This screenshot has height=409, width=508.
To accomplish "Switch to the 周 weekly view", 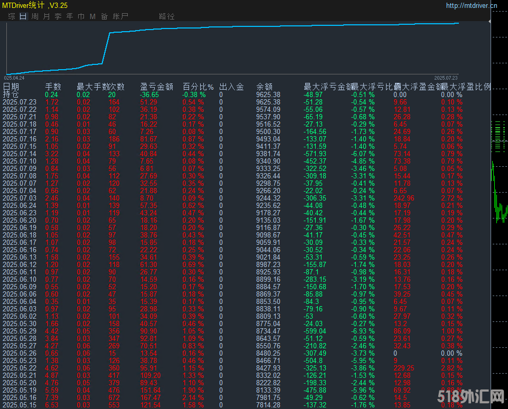I will click(35, 16).
